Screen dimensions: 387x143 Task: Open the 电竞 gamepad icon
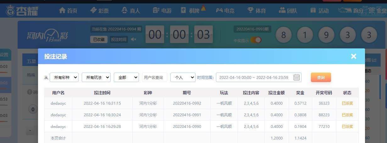tap(219, 10)
